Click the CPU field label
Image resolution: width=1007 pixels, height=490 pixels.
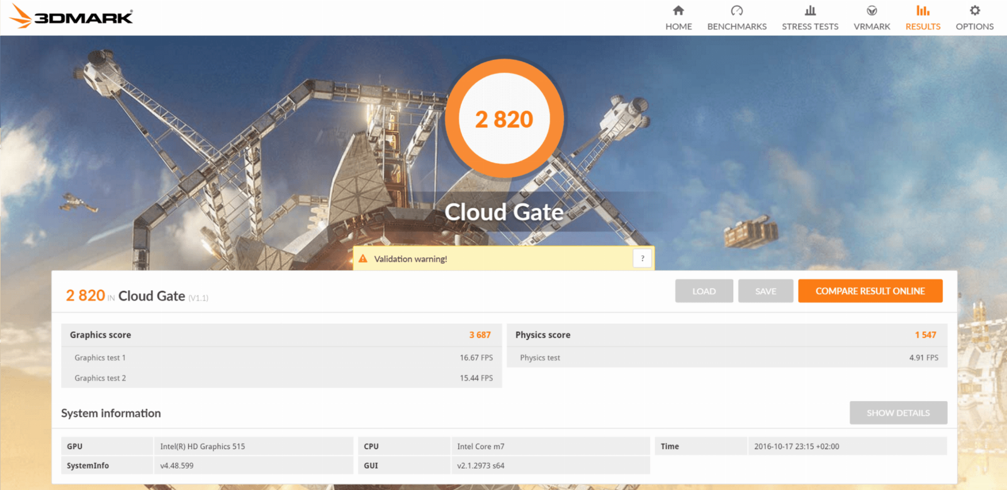pos(371,447)
